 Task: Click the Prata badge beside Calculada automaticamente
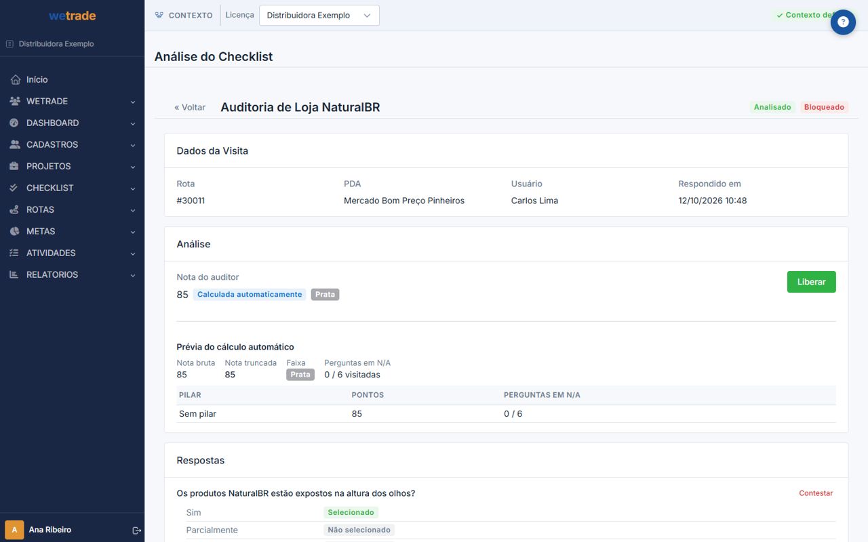[325, 295]
